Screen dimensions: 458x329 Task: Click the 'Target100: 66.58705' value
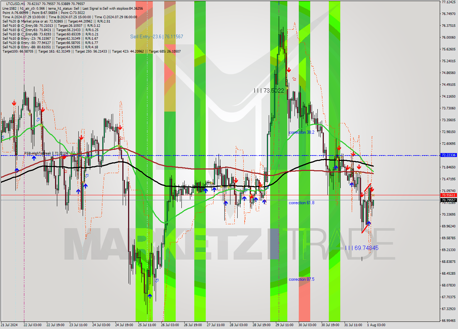18,51
